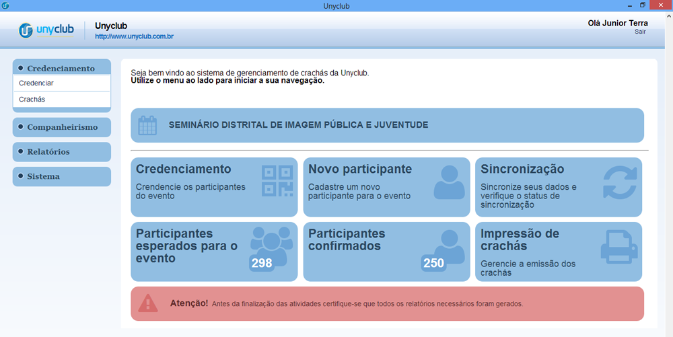The width and height of the screenshot is (673, 337).
Task: Expand the Relatórios sidebar section
Action: click(x=61, y=152)
